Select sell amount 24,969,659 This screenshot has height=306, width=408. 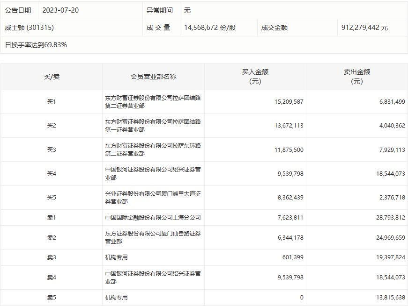pos(391,238)
